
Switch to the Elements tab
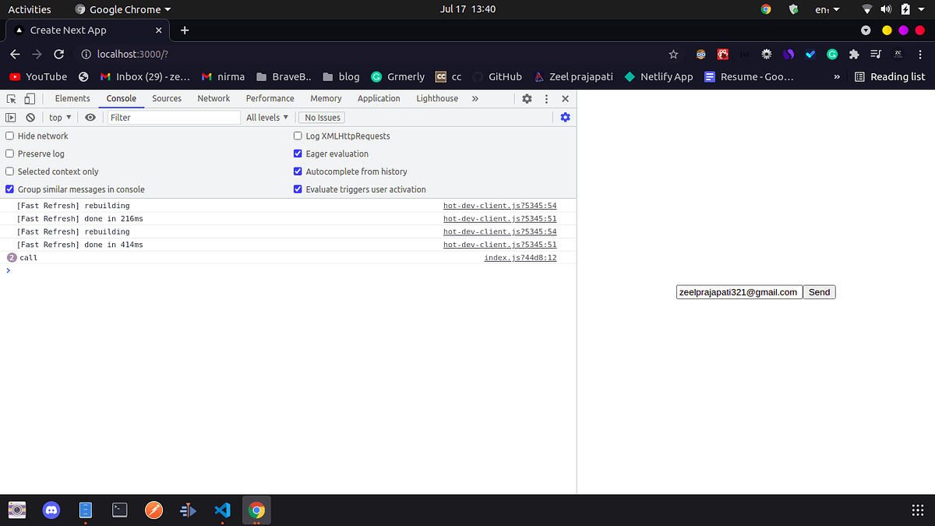click(x=72, y=99)
